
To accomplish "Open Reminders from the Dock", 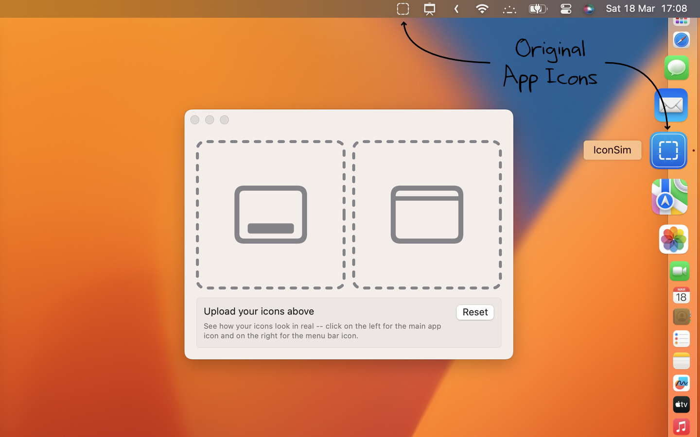I will (681, 338).
